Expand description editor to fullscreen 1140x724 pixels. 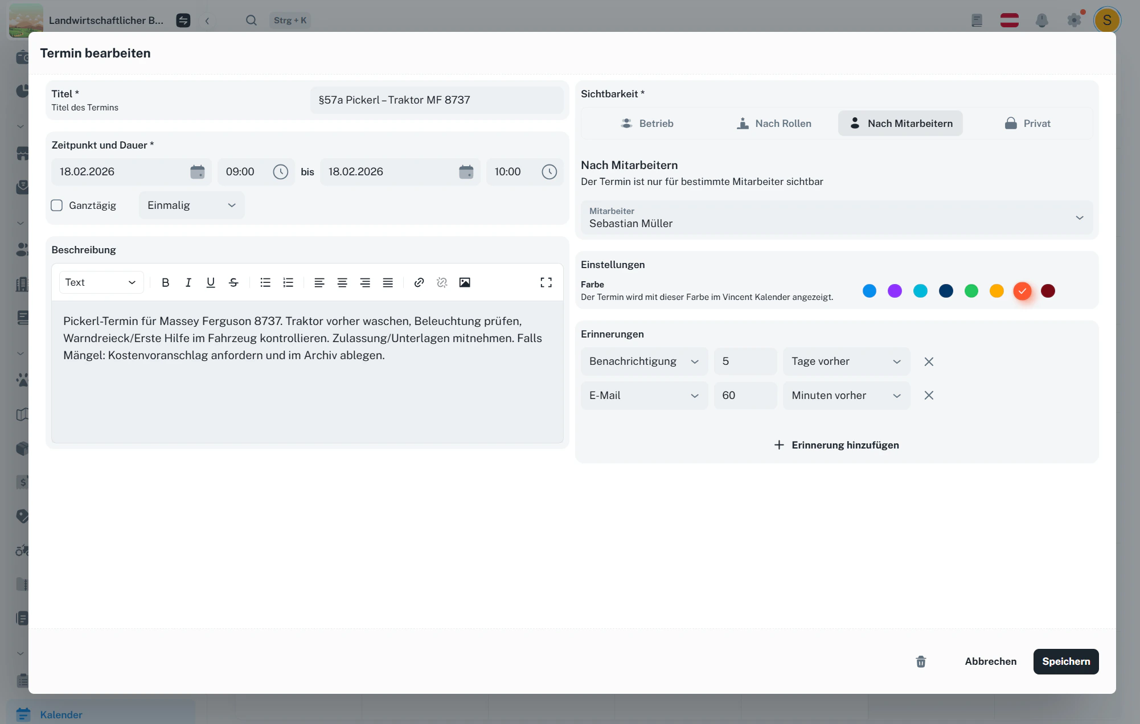[x=546, y=282]
